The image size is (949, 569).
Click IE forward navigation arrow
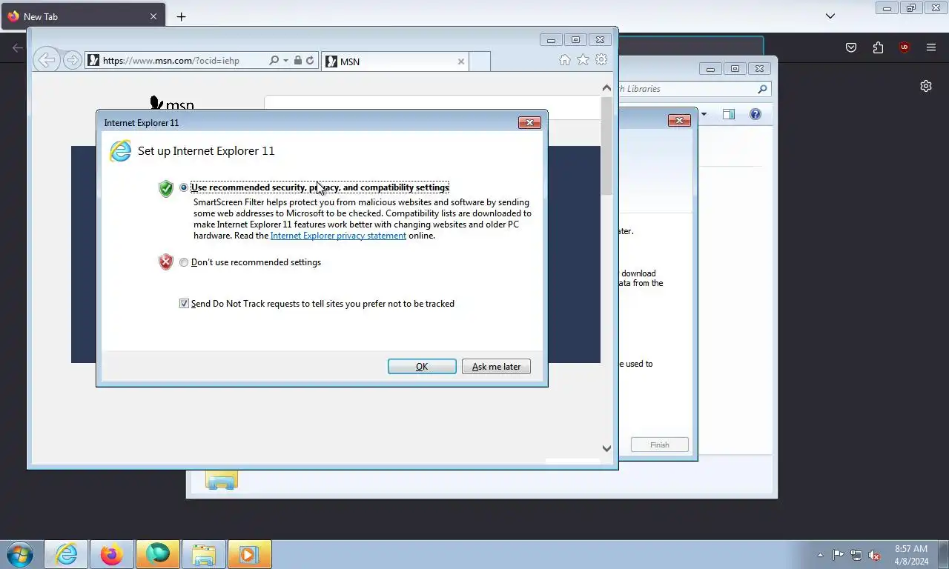tap(72, 61)
